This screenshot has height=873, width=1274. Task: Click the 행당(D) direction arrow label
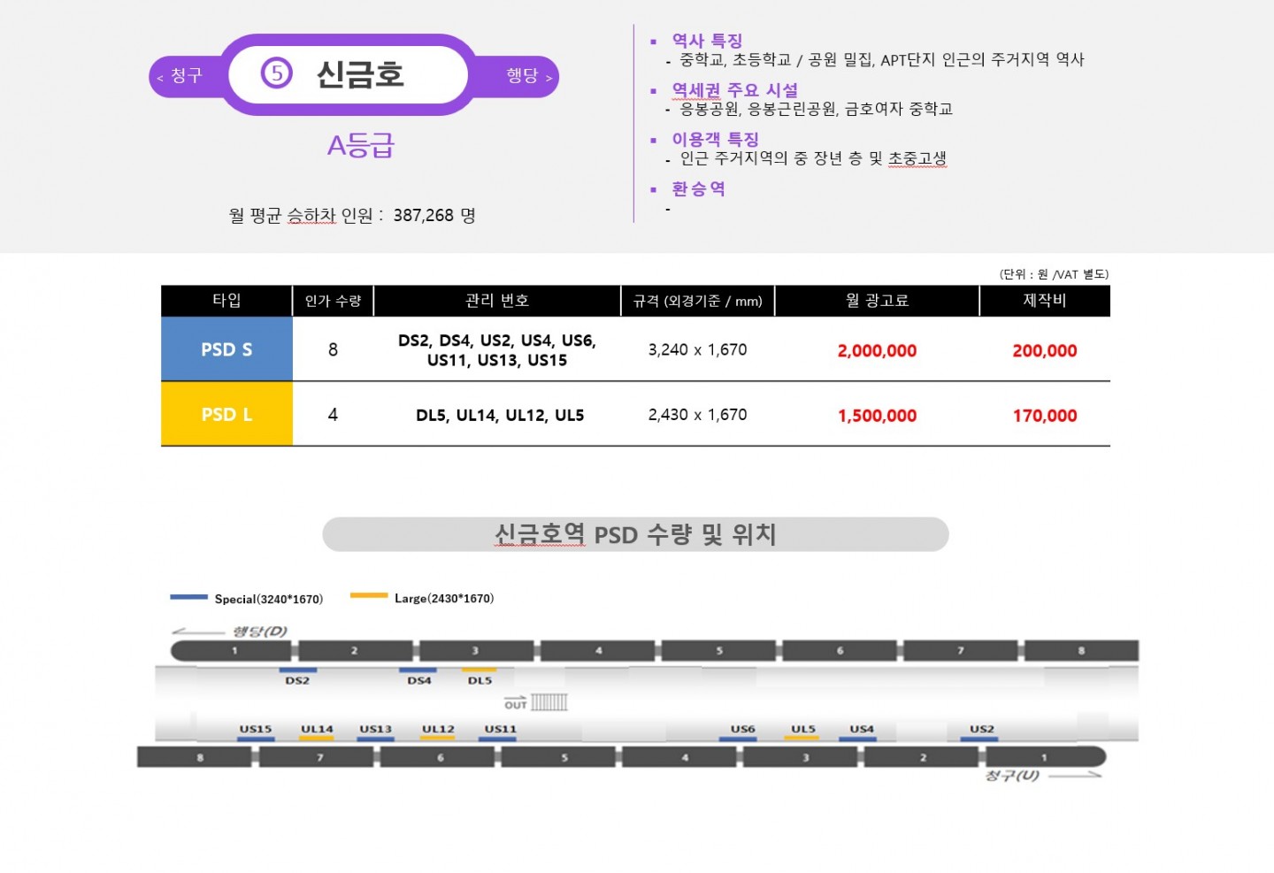click(x=230, y=631)
